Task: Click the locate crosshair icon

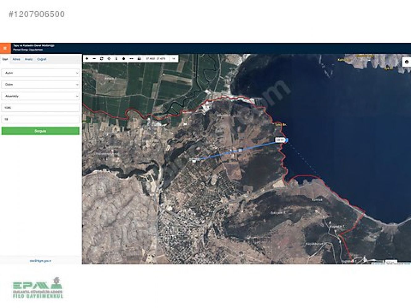Action: pyautogui.click(x=109, y=59)
